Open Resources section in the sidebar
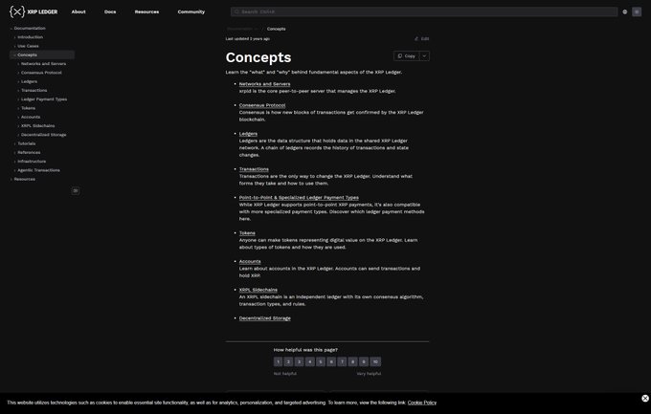Viewport: 651px width, 414px height. click(x=24, y=179)
